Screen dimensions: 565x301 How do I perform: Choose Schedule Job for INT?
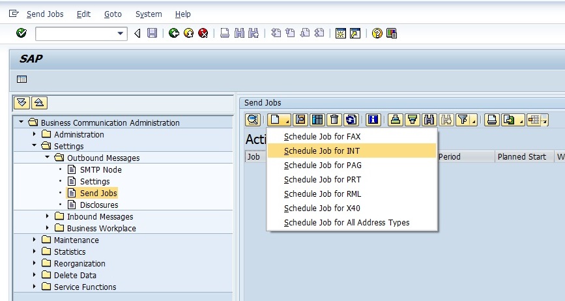pos(352,151)
